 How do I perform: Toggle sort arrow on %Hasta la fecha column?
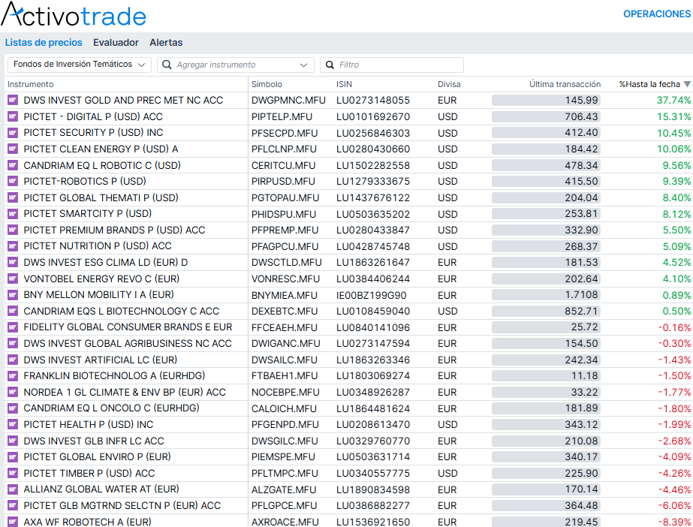(x=687, y=84)
